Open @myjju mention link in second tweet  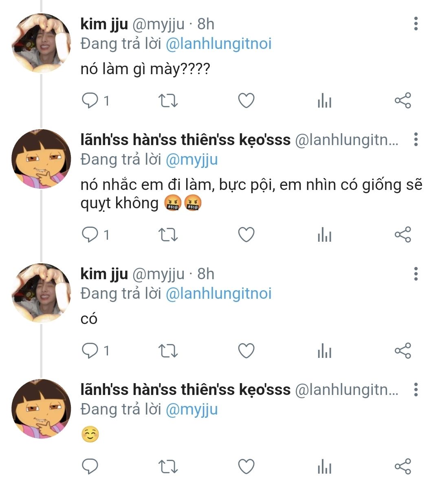click(x=191, y=159)
